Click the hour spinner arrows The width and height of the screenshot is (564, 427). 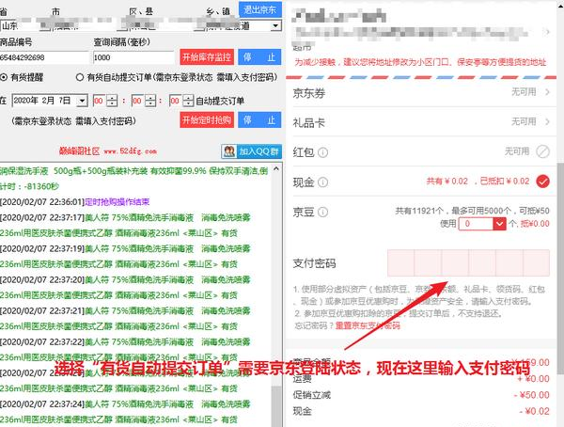coord(112,101)
